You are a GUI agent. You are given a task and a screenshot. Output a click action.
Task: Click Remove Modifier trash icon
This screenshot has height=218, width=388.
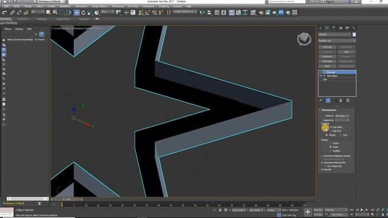pos(341,101)
